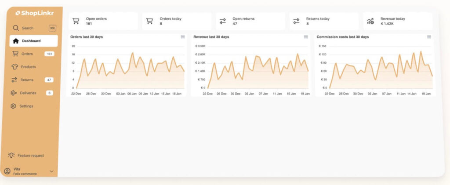Click the Returns today card
This screenshot has height=185, width=450.
point(324,21)
